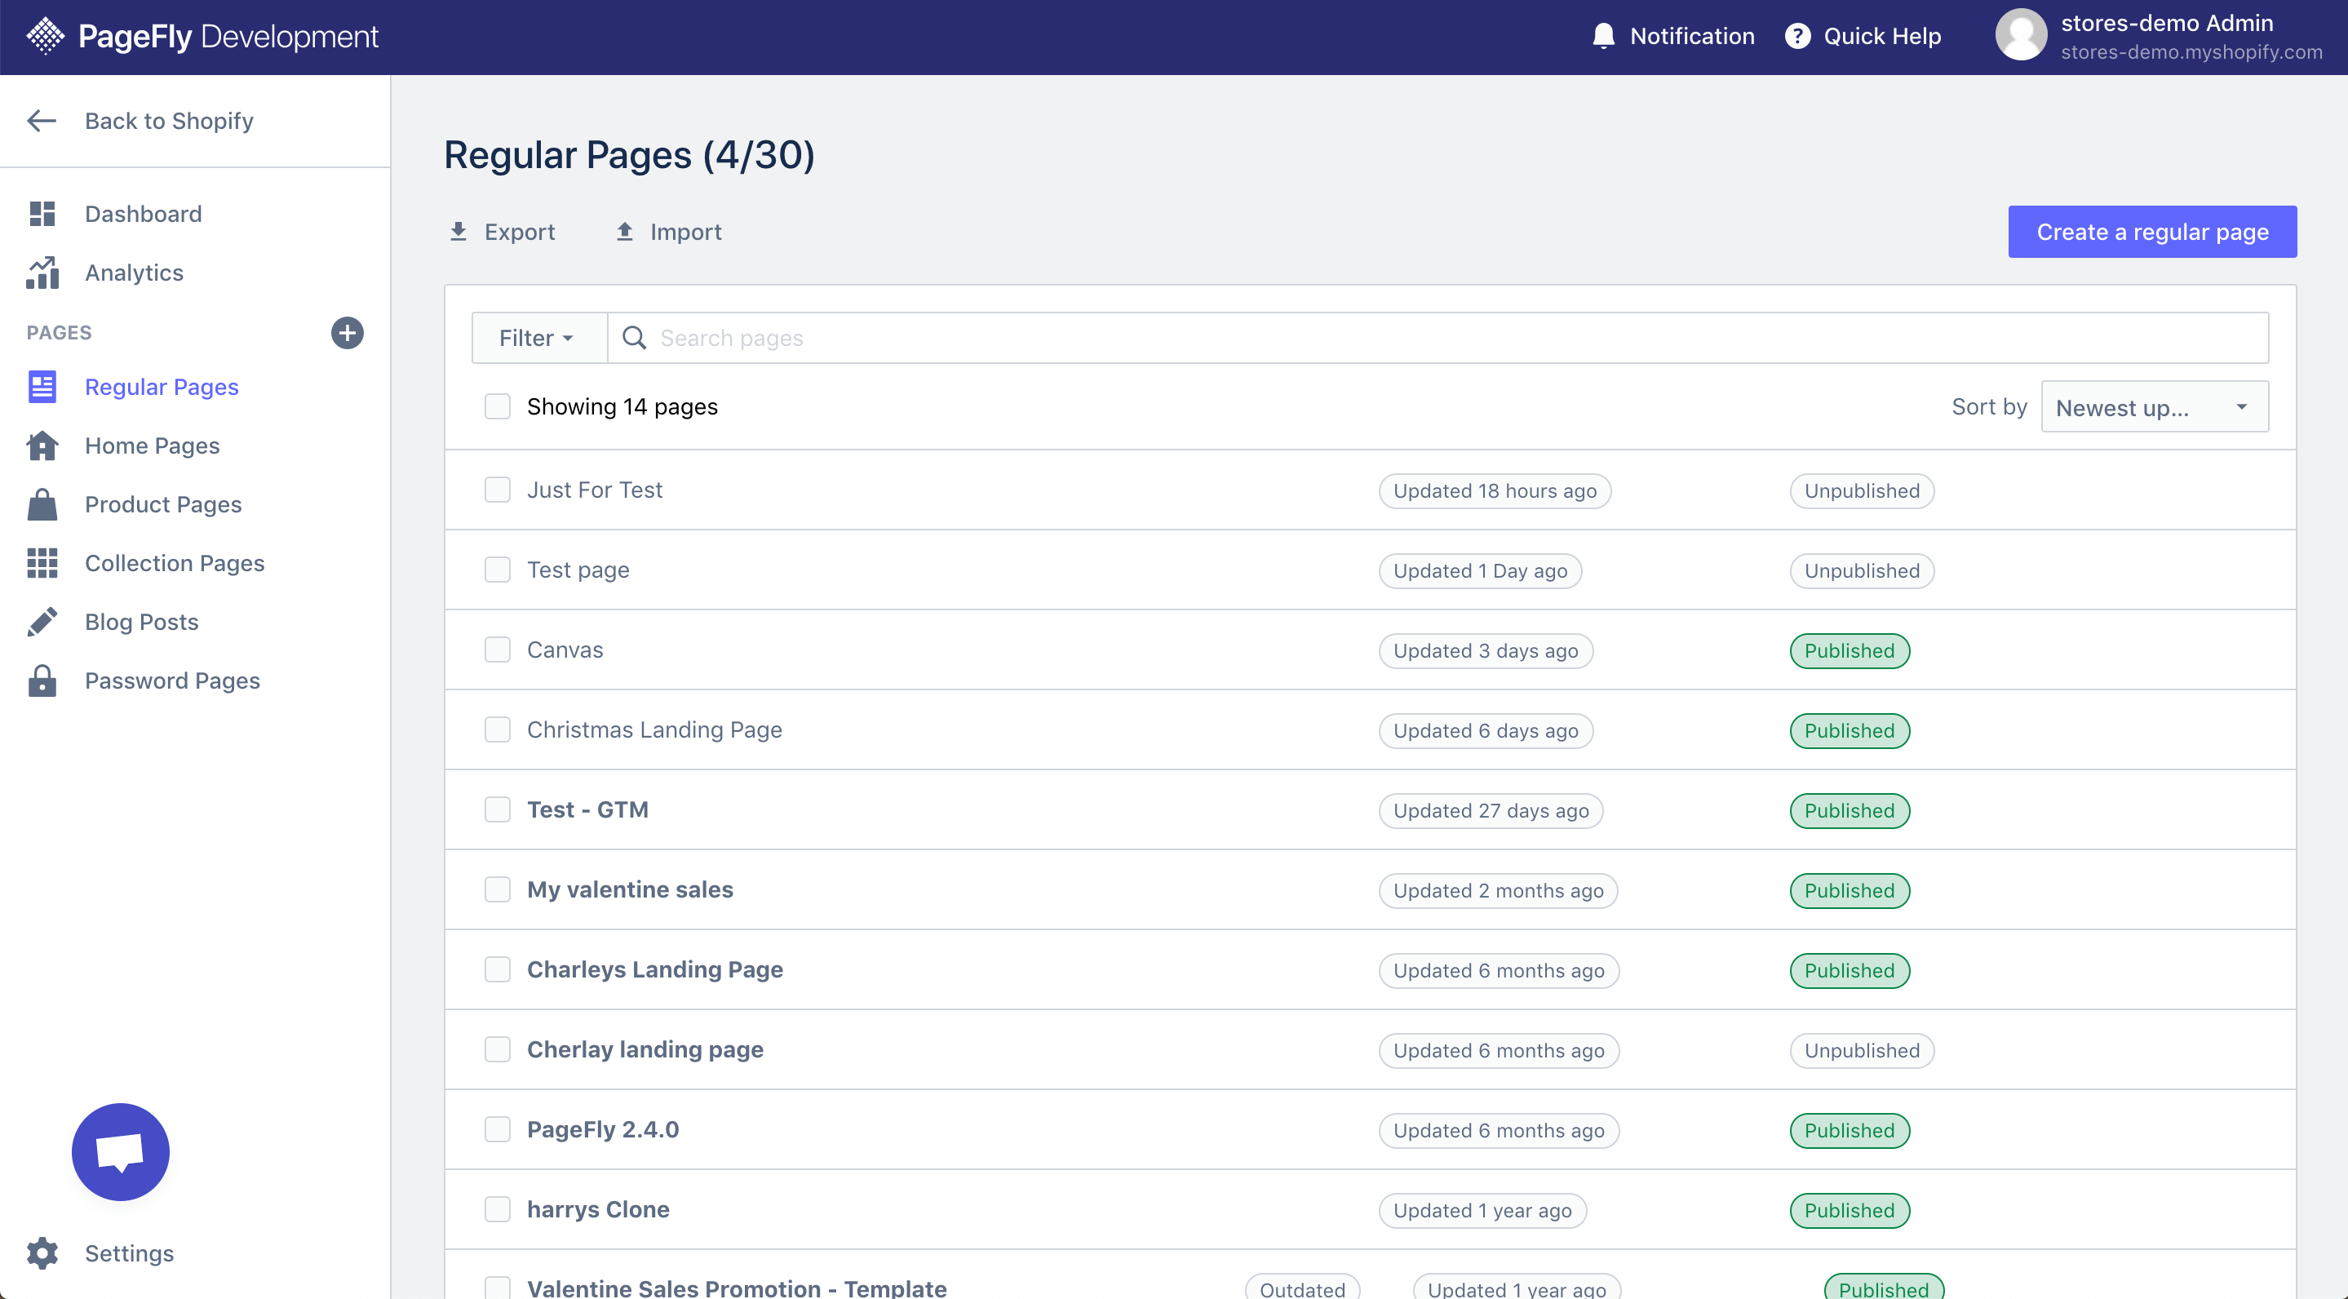Click the Analytics chart icon
Viewport: 2348px width, 1299px height.
42,273
